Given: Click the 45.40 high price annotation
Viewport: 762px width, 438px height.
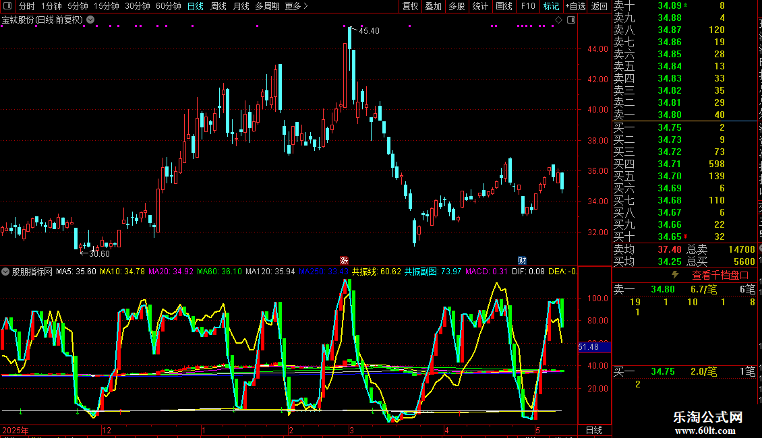Looking at the screenshot, I should (x=369, y=31).
